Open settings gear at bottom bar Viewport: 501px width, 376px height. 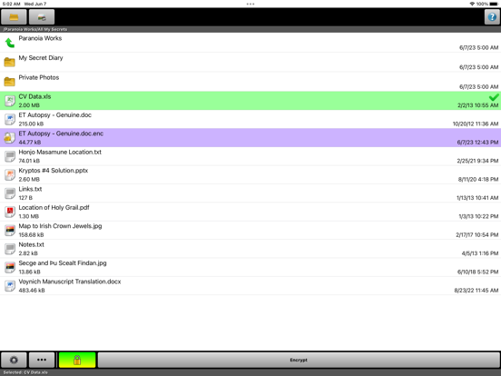pyautogui.click(x=14, y=360)
